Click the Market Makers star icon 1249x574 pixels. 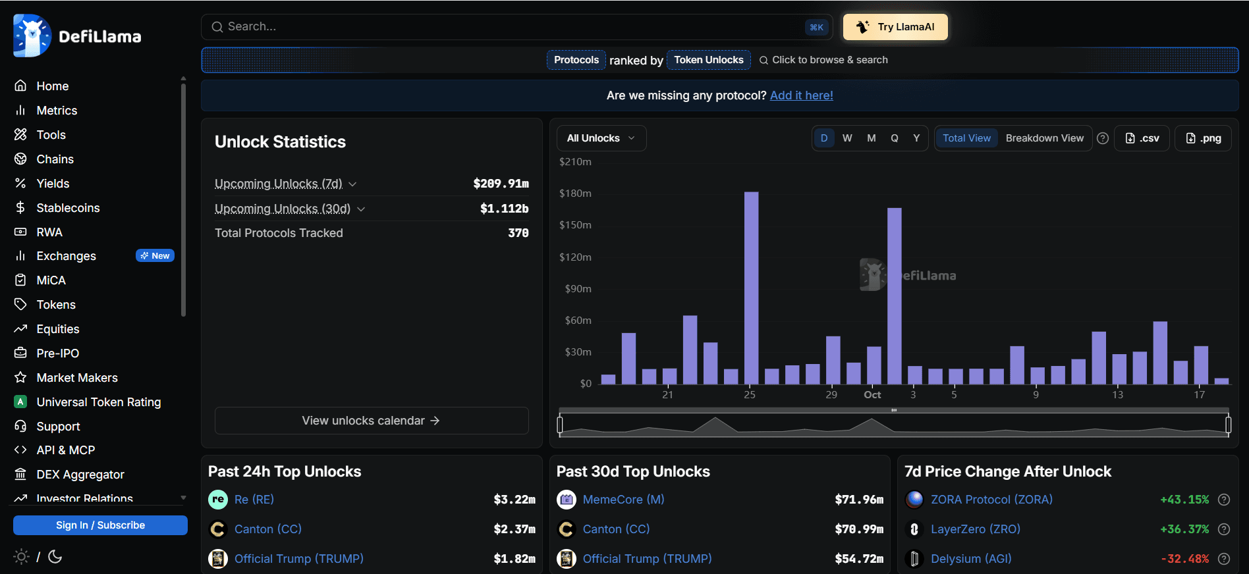[x=20, y=377]
